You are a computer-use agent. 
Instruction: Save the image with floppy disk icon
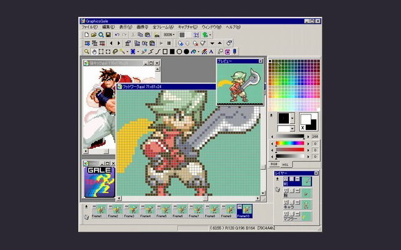click(108, 35)
